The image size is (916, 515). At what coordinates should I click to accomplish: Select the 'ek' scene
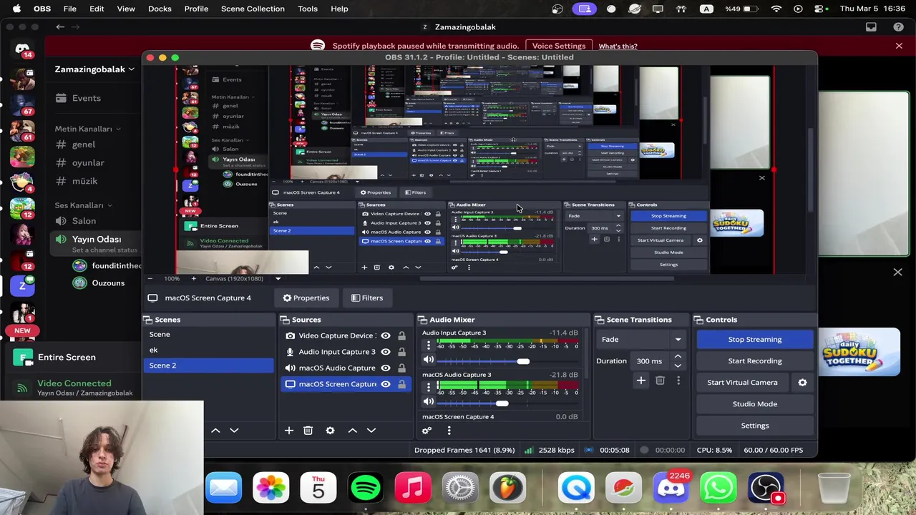(208, 350)
